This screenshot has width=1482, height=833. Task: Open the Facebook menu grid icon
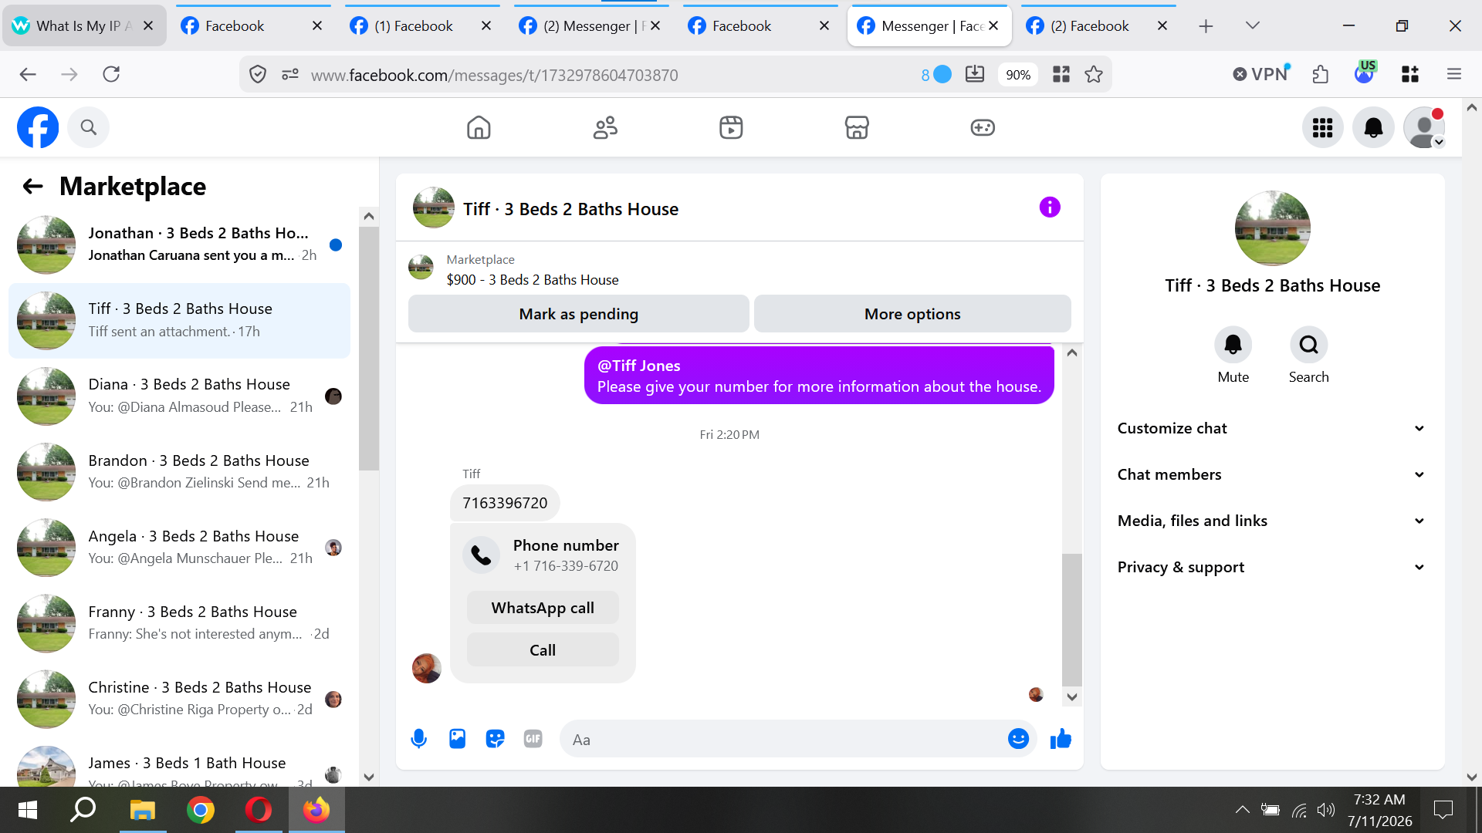pyautogui.click(x=1323, y=127)
